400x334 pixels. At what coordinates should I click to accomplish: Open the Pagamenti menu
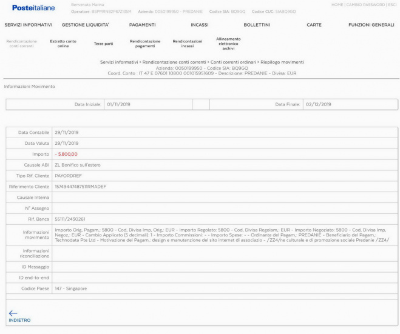coord(143,25)
